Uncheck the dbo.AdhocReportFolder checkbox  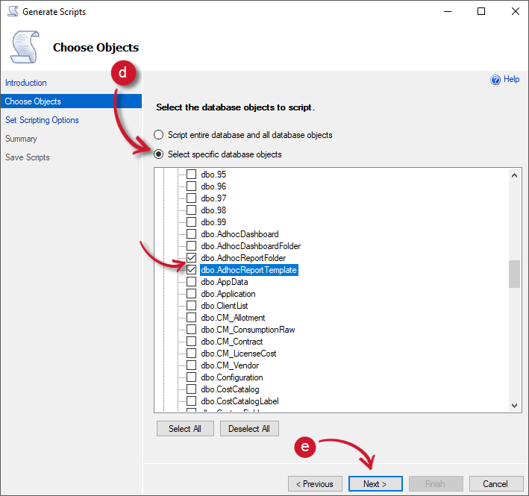point(191,258)
